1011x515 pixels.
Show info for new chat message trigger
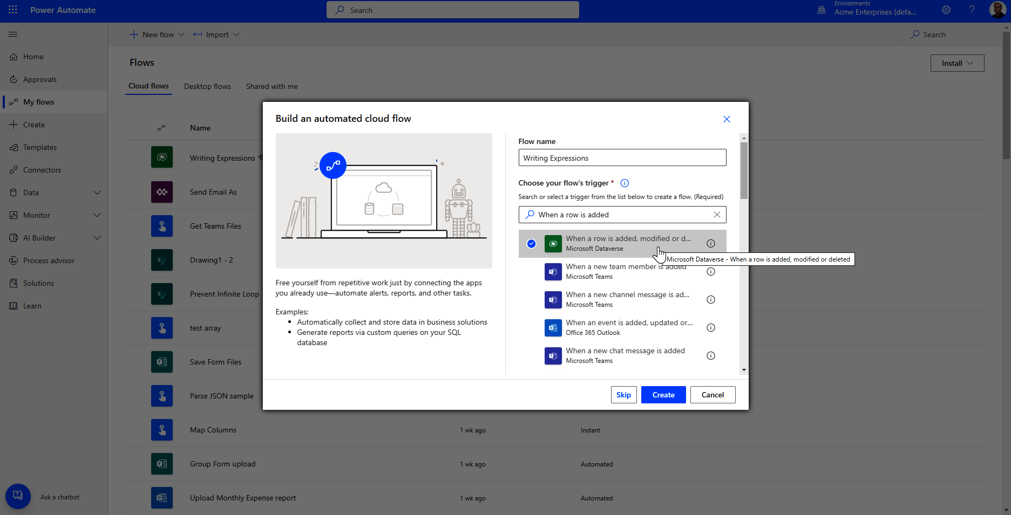tap(711, 355)
